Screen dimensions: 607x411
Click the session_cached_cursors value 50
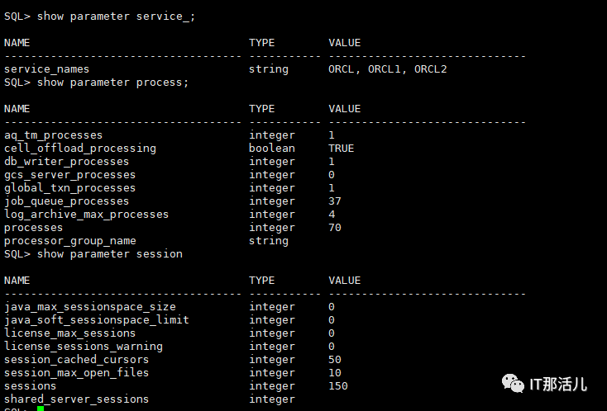pyautogui.click(x=335, y=360)
